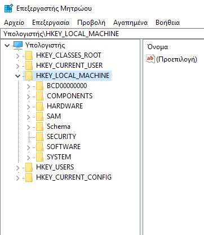This screenshot has height=235, width=204.
Task: Select the (Προεπιλογή) value entry
Action: pyautogui.click(x=176, y=59)
